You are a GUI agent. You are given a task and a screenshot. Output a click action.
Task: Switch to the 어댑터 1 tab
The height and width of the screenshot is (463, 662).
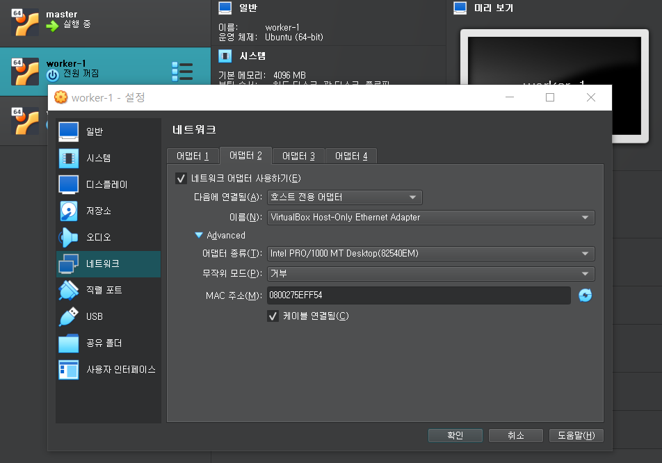point(193,156)
